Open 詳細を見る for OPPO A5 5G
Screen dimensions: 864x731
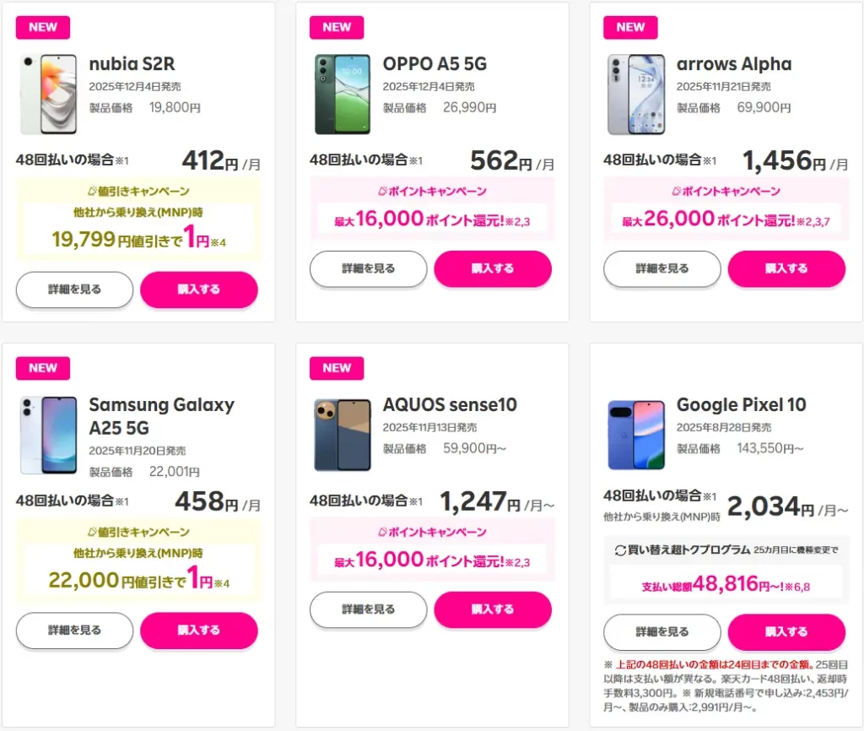click(368, 268)
